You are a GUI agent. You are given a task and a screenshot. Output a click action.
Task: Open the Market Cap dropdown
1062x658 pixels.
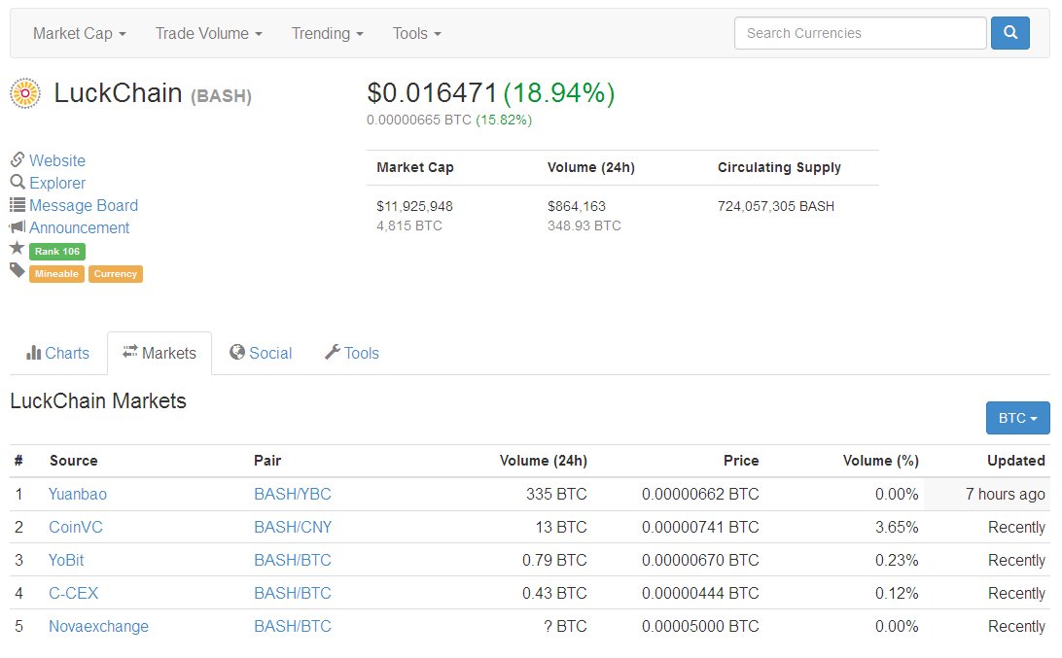[x=78, y=33]
